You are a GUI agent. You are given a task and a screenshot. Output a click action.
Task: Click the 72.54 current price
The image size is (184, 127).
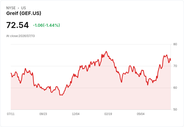pyautogui.click(x=17, y=25)
